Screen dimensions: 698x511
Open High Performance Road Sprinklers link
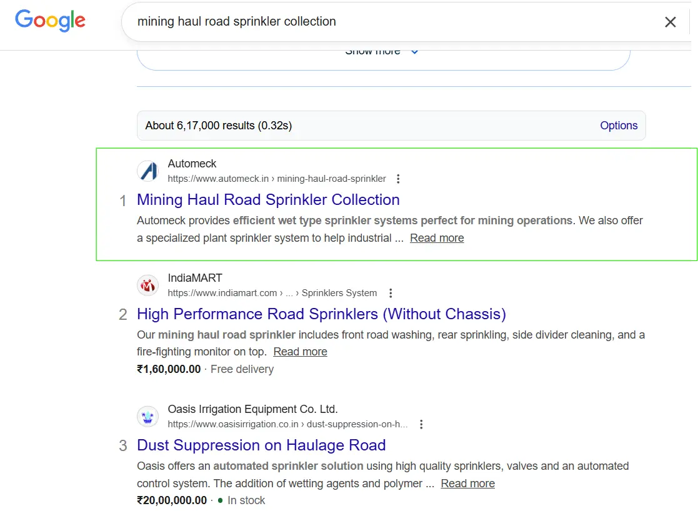point(321,314)
